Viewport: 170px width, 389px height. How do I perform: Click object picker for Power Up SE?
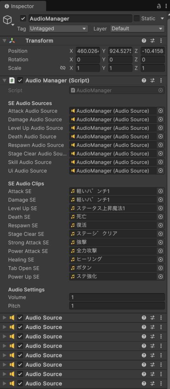(161, 277)
